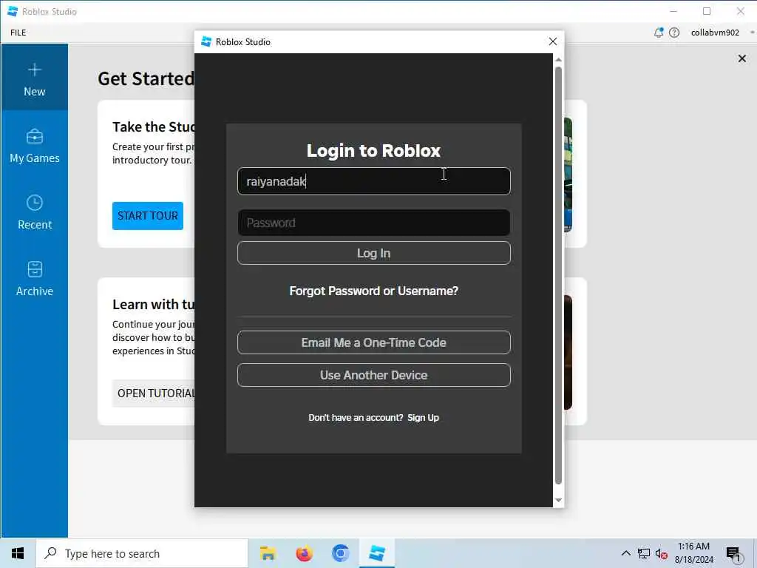Screen dimensions: 757x568
Task: Click the Password input field
Action: pyautogui.click(x=373, y=223)
